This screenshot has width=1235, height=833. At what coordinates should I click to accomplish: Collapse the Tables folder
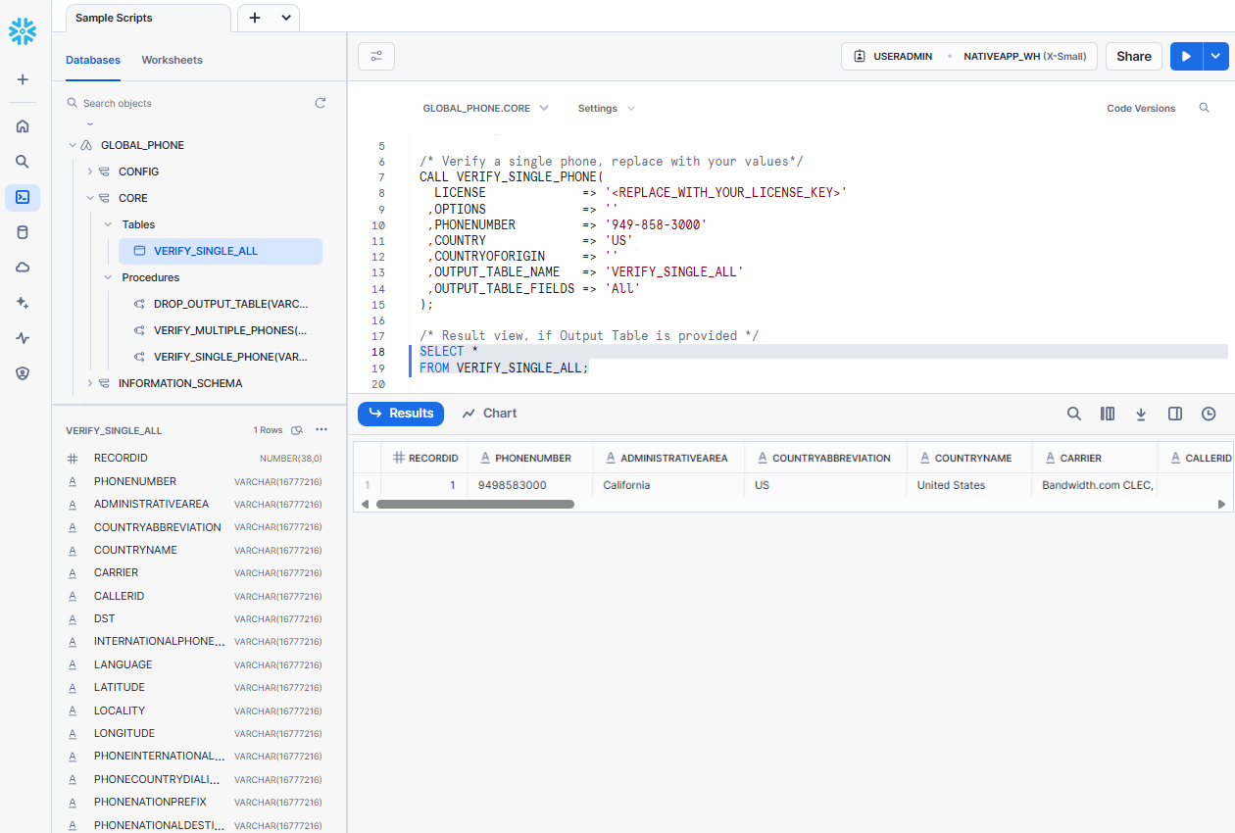[x=108, y=224]
